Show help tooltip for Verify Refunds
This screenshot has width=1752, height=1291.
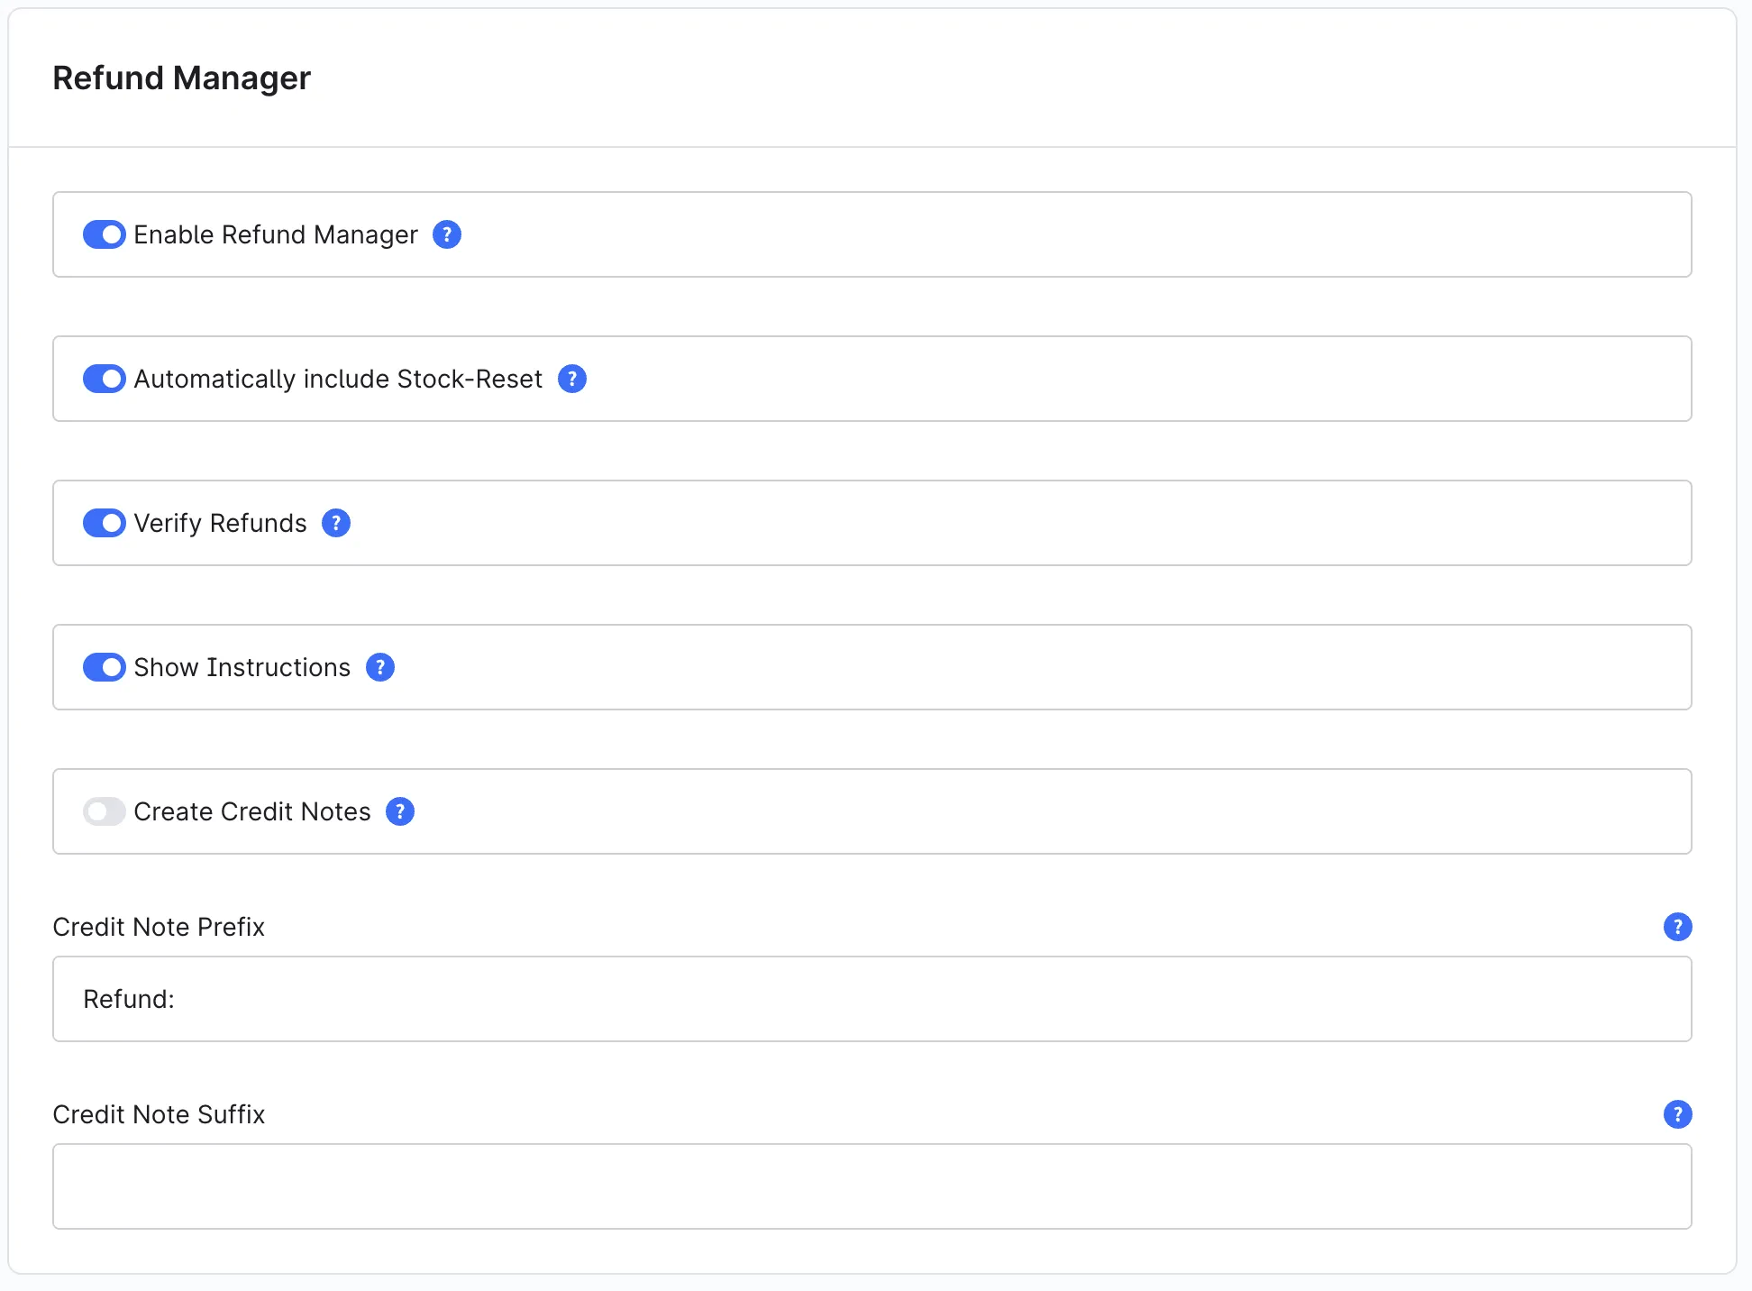coord(336,523)
